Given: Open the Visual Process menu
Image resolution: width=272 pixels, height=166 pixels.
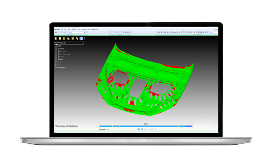Looking at the screenshot, I should click(x=95, y=29).
